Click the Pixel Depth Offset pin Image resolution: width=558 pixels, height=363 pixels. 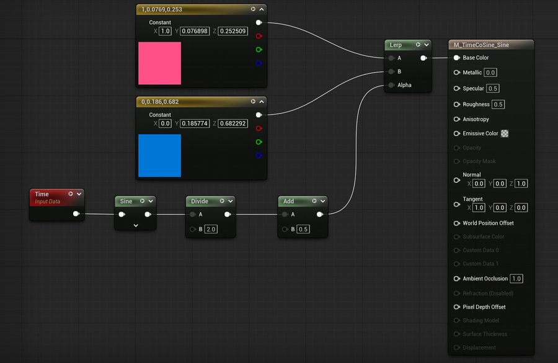coord(456,307)
